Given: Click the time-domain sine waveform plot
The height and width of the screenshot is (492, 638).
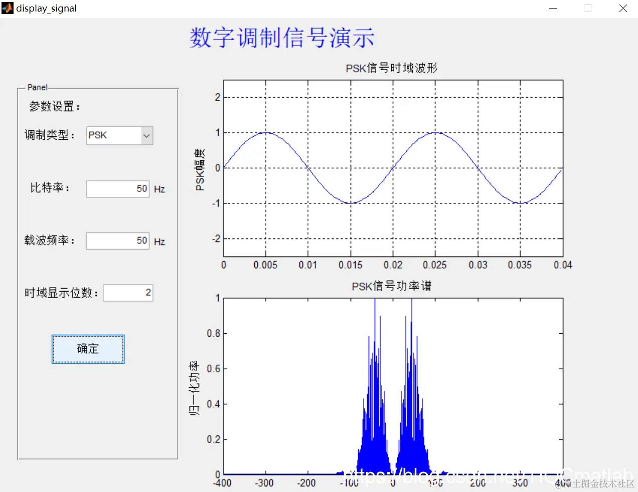Looking at the screenshot, I should [393, 168].
